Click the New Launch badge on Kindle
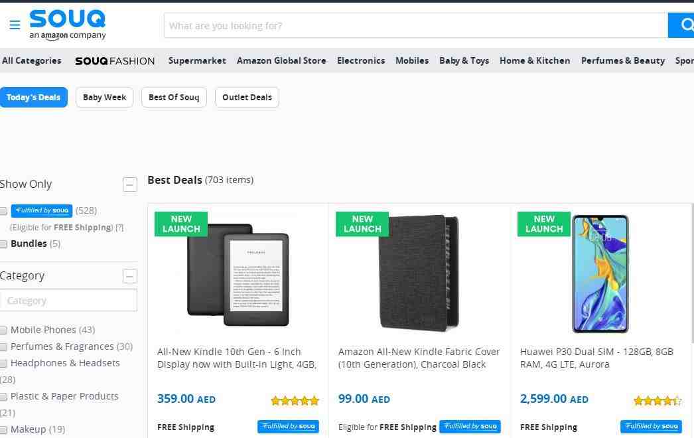Screen dimensions: 694x438 (181, 224)
